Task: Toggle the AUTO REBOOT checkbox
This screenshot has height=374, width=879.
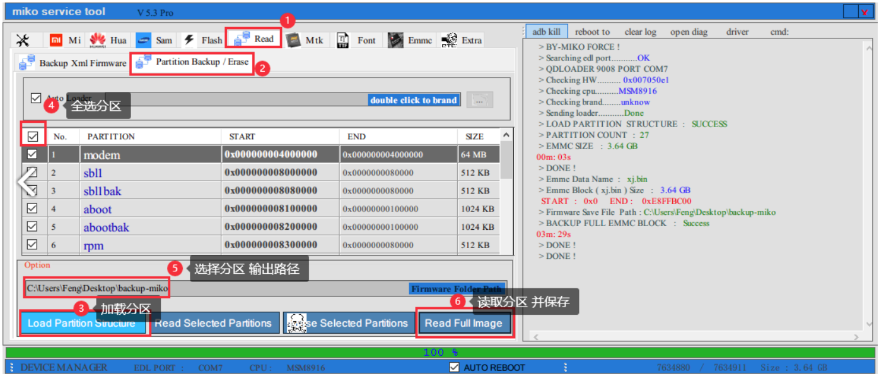Action: 454,368
